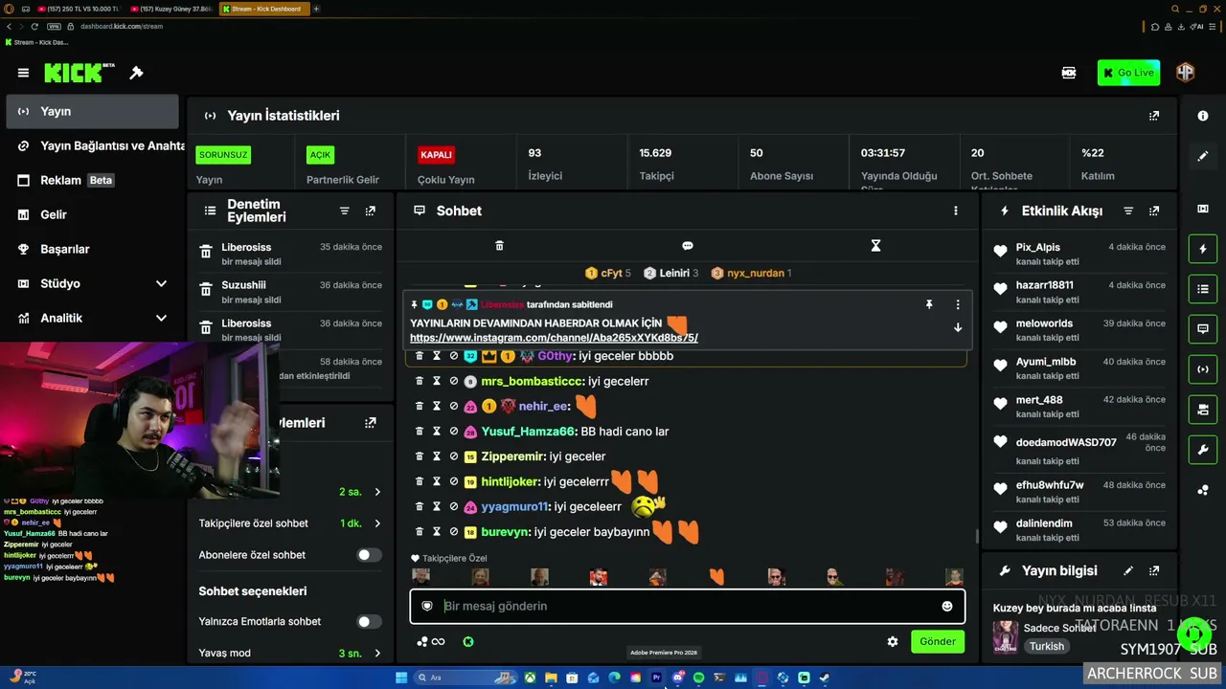Click leaderboard entry nyx_nurdan
Screen dimensions: 1226x689
click(751, 273)
